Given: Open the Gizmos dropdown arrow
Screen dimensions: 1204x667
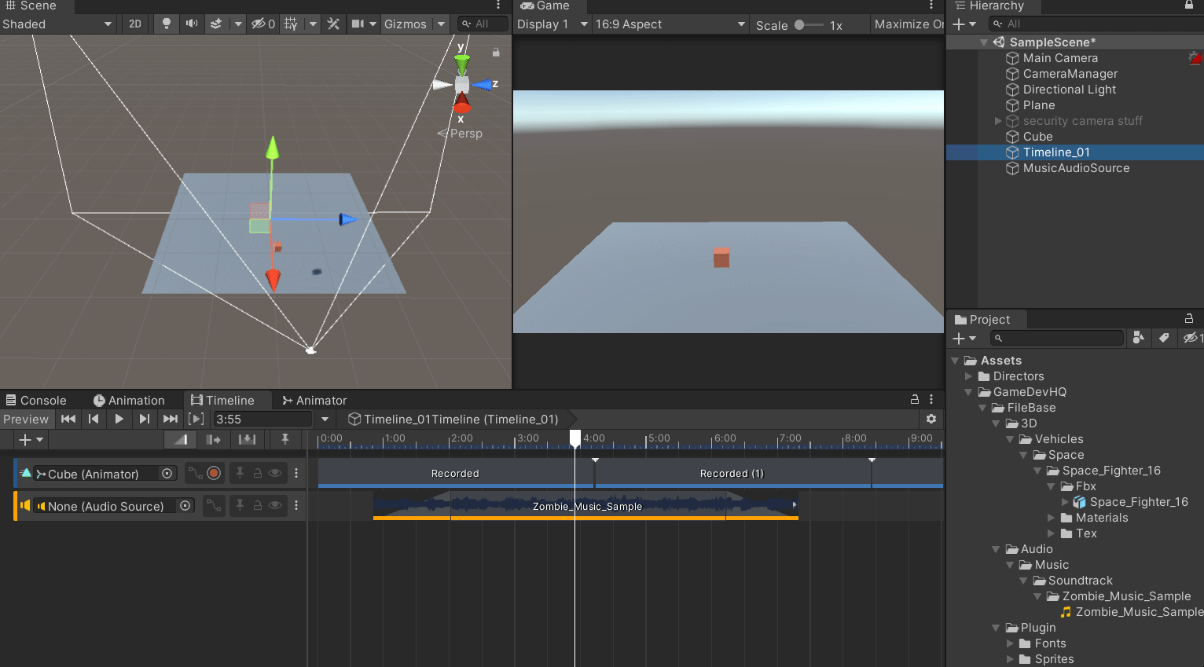Looking at the screenshot, I should [441, 24].
